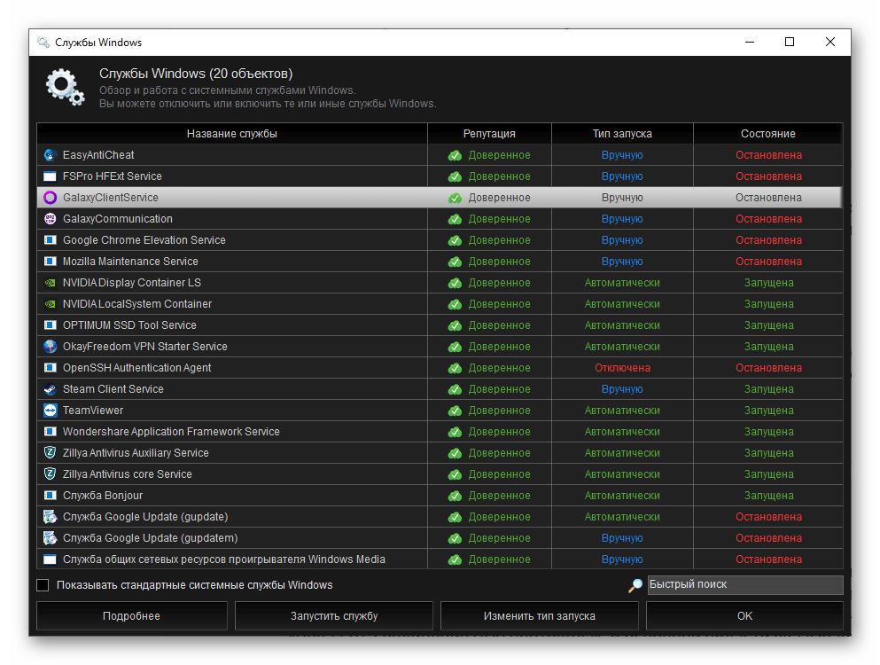Screen dimensions: 880x665
Task: Click the Wondershare Application Framework icon
Action: pyautogui.click(x=50, y=432)
